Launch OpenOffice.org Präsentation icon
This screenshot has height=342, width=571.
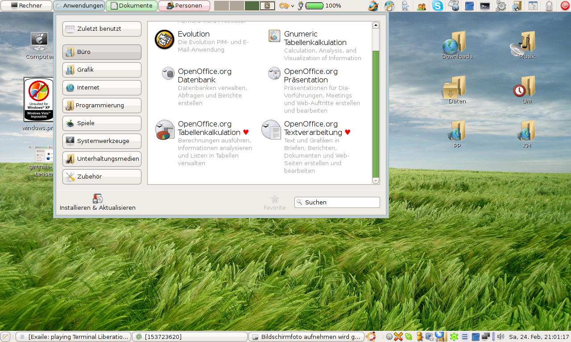(274, 73)
